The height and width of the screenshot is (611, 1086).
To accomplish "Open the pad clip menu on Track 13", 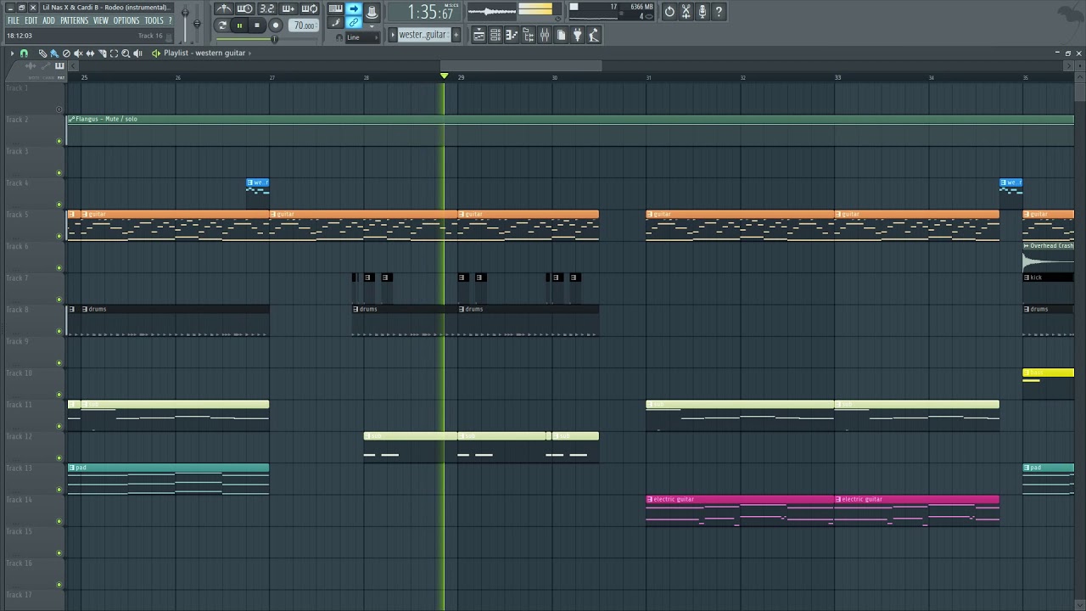I will tap(72, 468).
